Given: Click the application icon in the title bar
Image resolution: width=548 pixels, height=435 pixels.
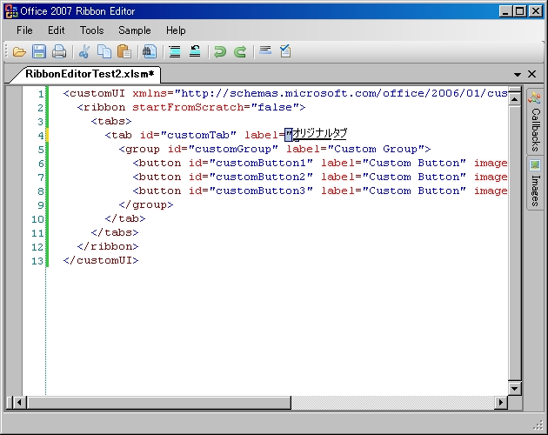Looking at the screenshot, I should coord(10,11).
